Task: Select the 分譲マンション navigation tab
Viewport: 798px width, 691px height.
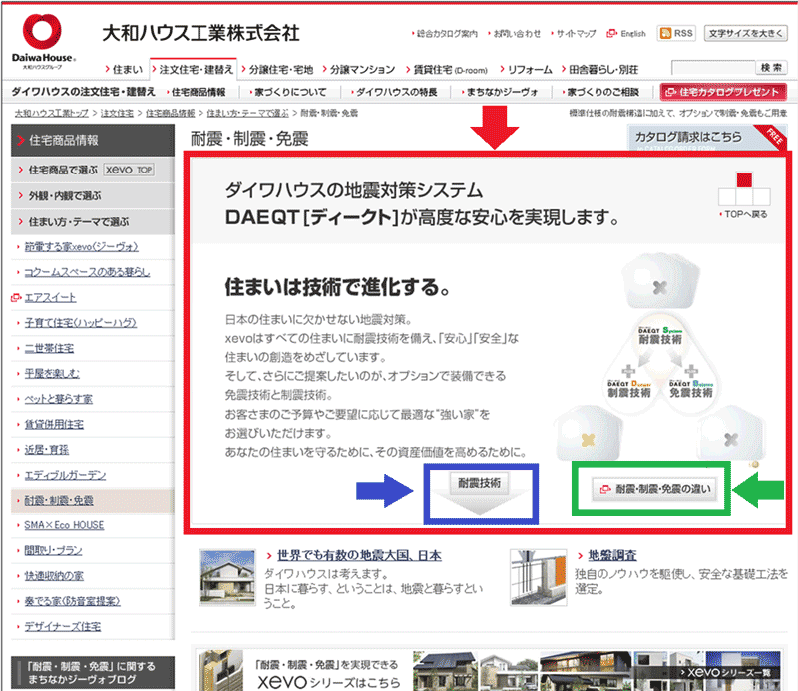Action: tap(359, 70)
